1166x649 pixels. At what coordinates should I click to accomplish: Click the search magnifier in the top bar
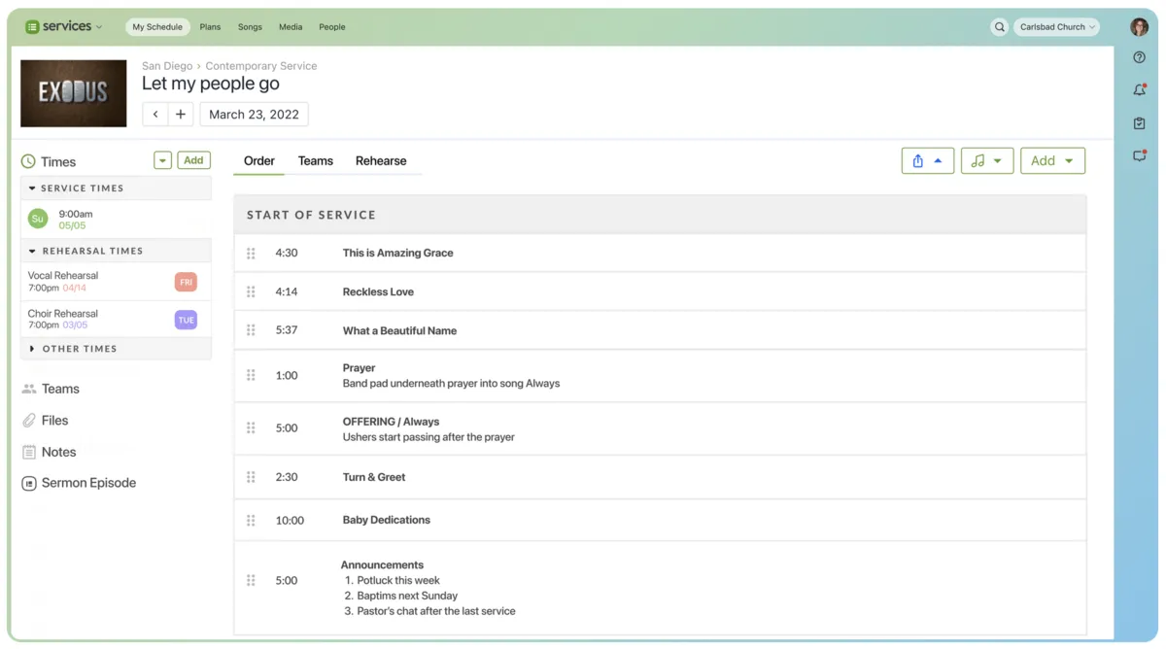coord(1000,26)
